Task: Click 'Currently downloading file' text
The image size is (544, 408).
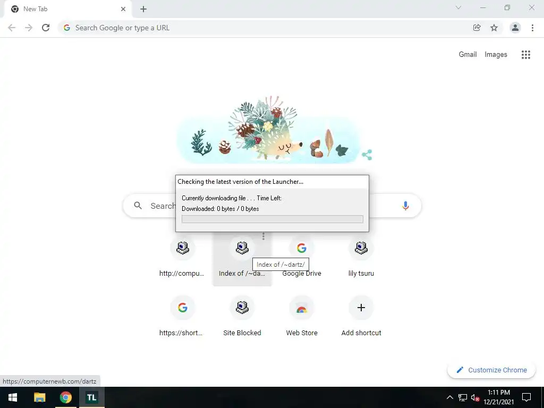Action: 214,198
